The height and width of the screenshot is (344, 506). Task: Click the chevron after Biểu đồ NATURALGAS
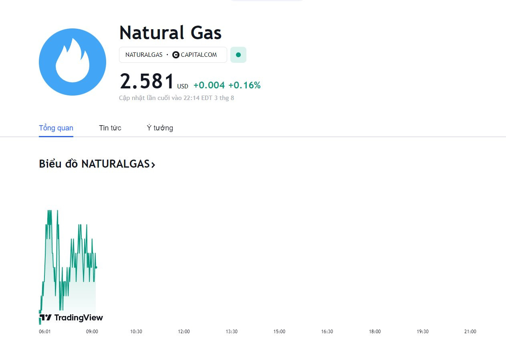point(153,164)
